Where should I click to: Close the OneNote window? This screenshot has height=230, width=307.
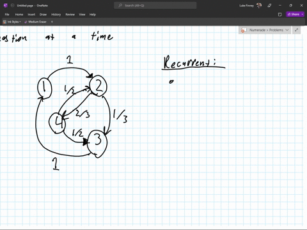click(301, 6)
